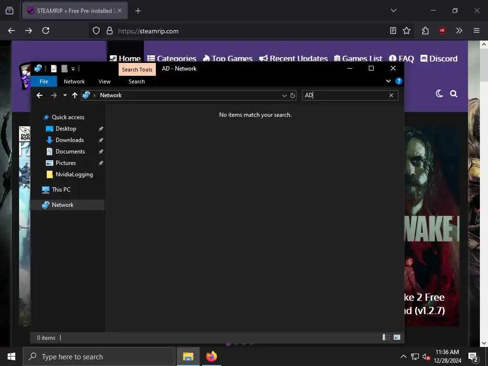Open FAQ page on Steamrip site

401,58
